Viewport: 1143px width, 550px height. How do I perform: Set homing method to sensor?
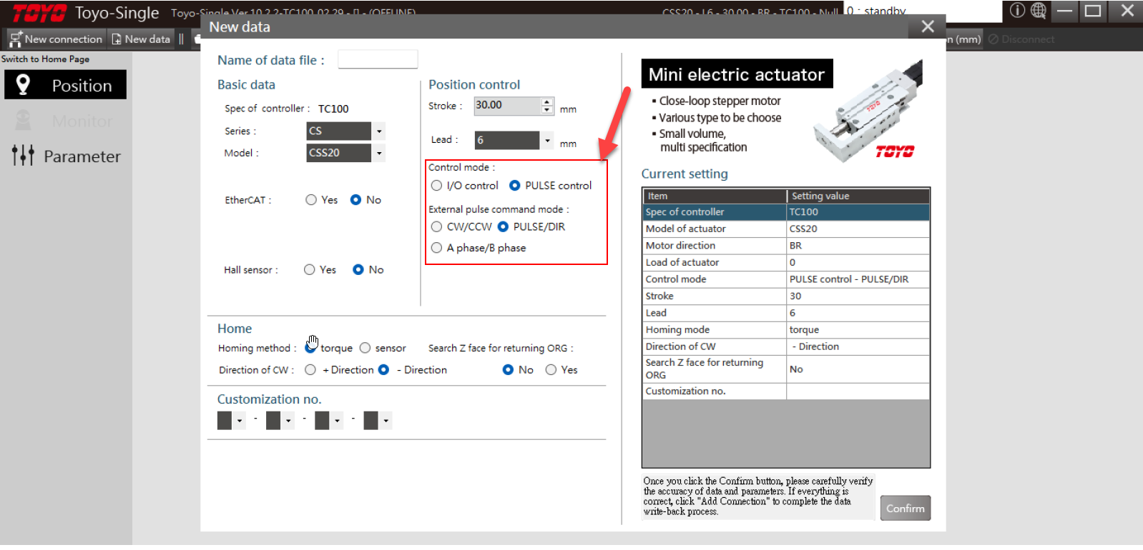coord(366,348)
